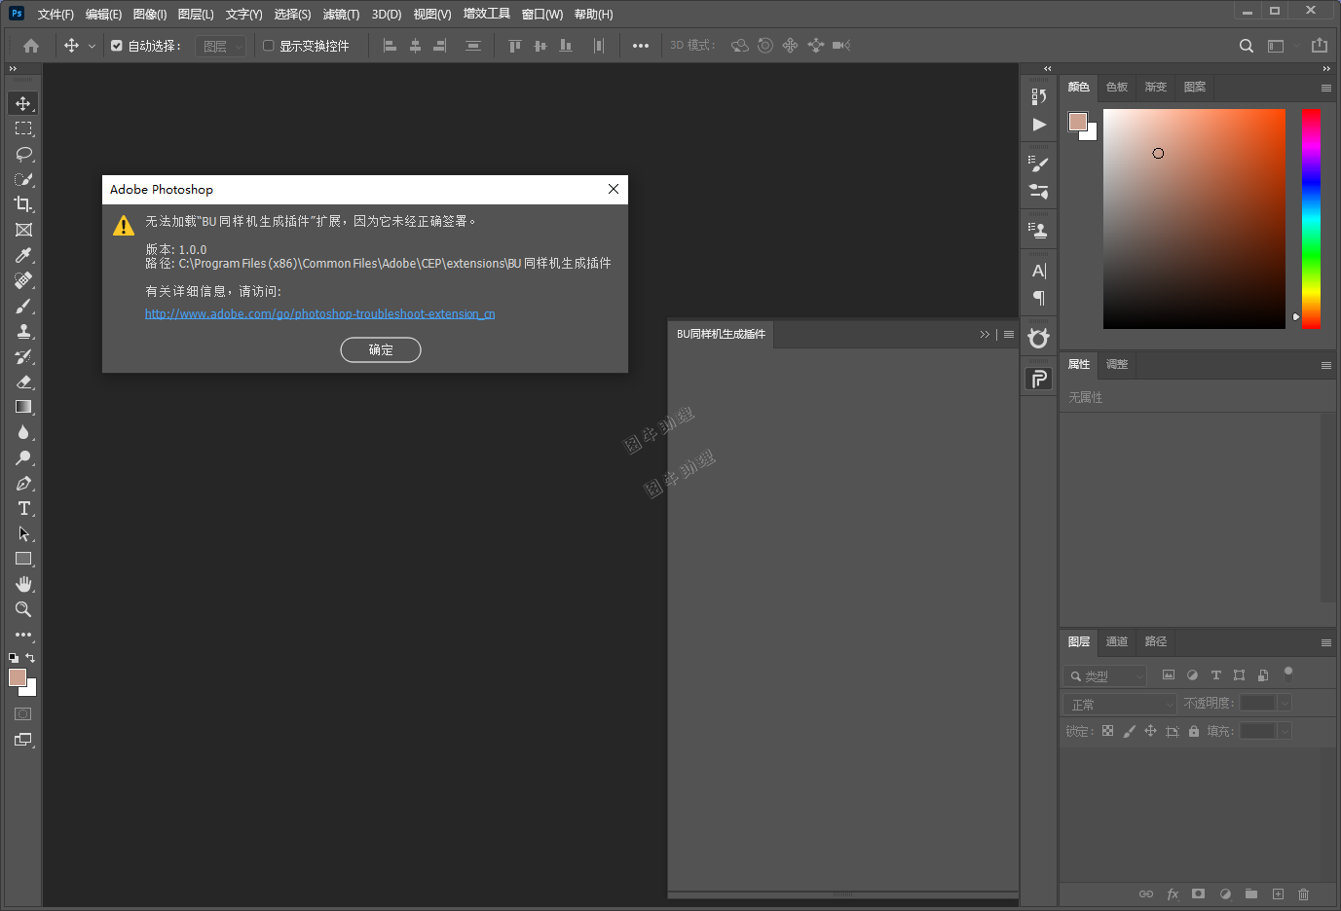Screen dimensions: 1341x911
Task: Toggle Quick Mask mode
Action: tap(23, 714)
